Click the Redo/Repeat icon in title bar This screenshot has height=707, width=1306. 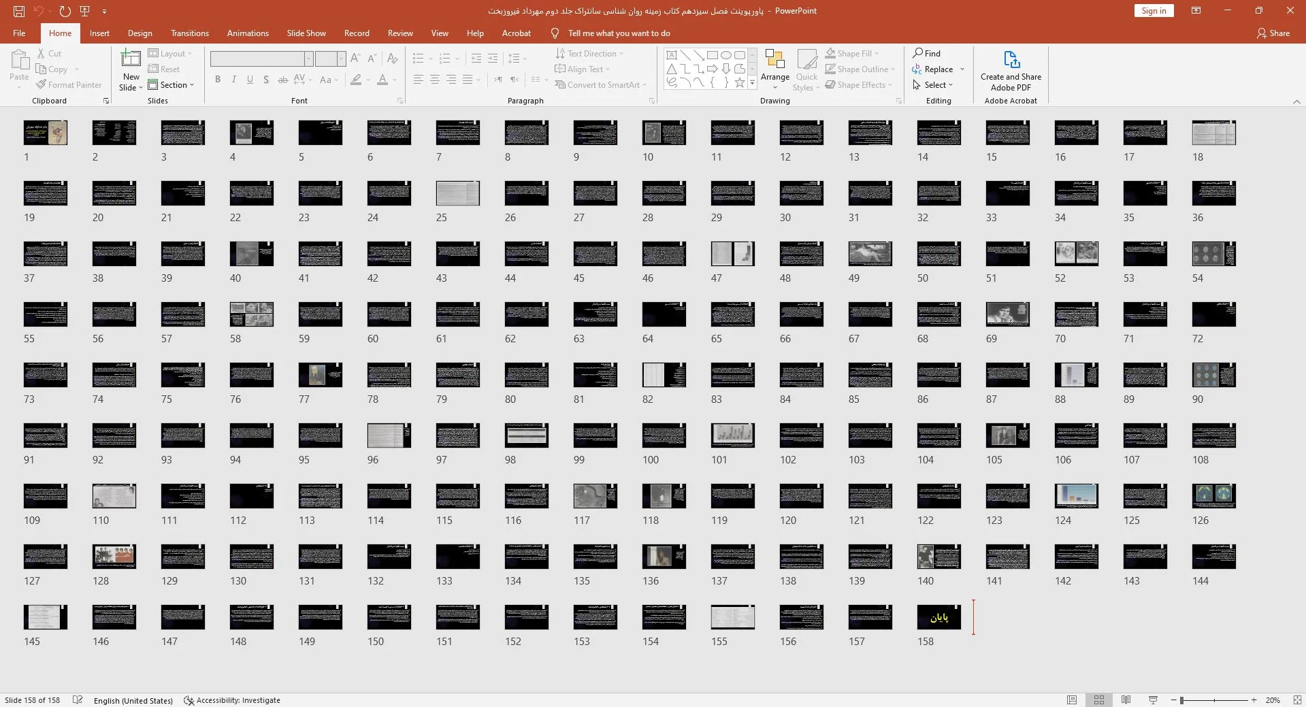tap(65, 11)
